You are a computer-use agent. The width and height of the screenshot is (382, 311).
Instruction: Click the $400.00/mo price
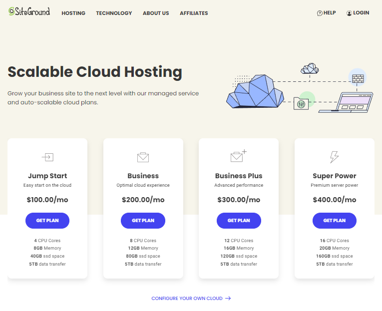pyautogui.click(x=335, y=200)
